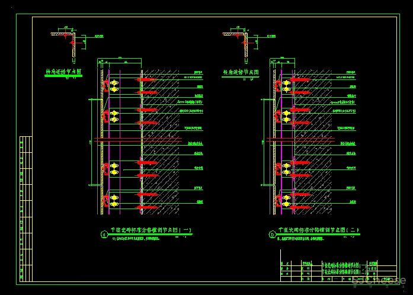The height and width of the screenshot is (295, 413).
Task: Click the circled "b" detail marker
Action: [x=272, y=235]
